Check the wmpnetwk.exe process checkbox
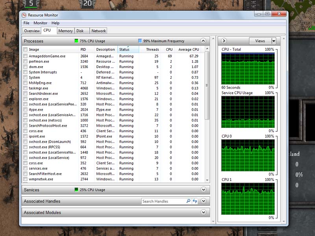Image resolution: width=315 pixels, height=236 pixels. (25, 179)
